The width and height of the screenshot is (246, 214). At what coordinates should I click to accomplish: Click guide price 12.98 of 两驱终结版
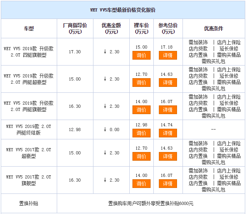coord(75,130)
